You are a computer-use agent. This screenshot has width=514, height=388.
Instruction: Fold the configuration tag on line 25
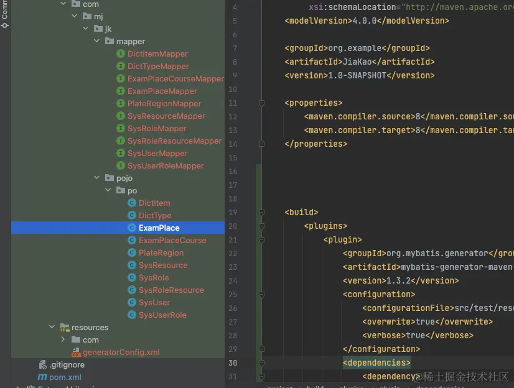[x=261, y=295]
